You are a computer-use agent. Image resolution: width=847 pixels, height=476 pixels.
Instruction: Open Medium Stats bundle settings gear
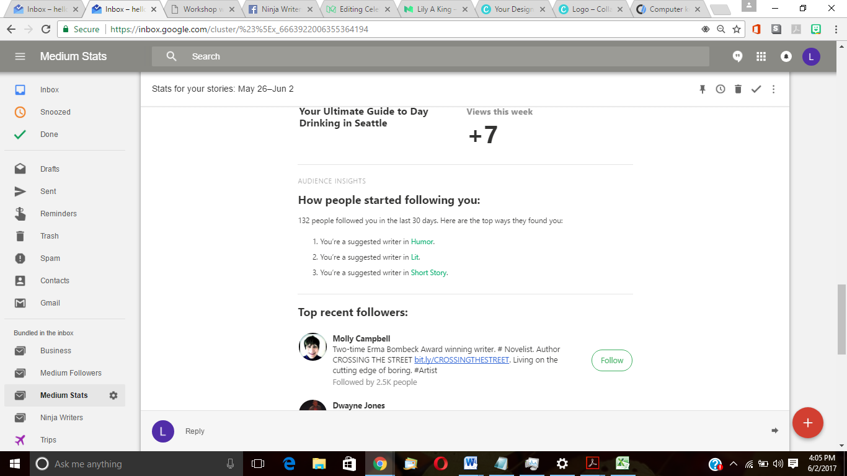coord(113,395)
